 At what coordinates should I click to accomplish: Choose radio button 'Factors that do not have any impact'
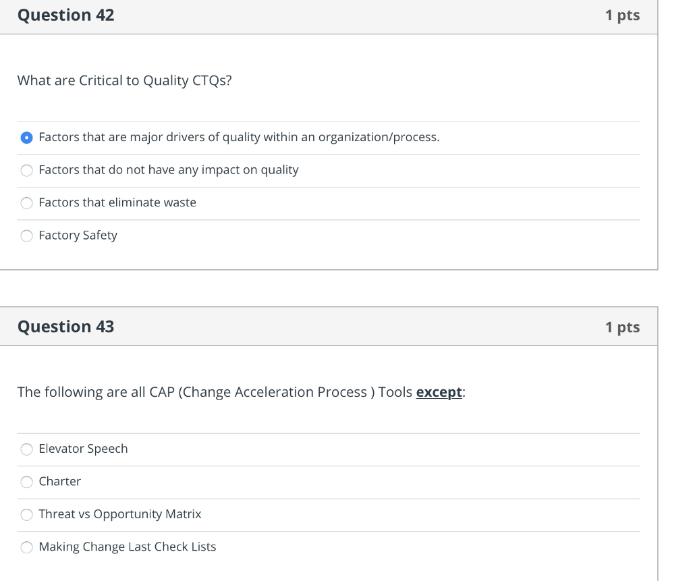click(x=26, y=170)
